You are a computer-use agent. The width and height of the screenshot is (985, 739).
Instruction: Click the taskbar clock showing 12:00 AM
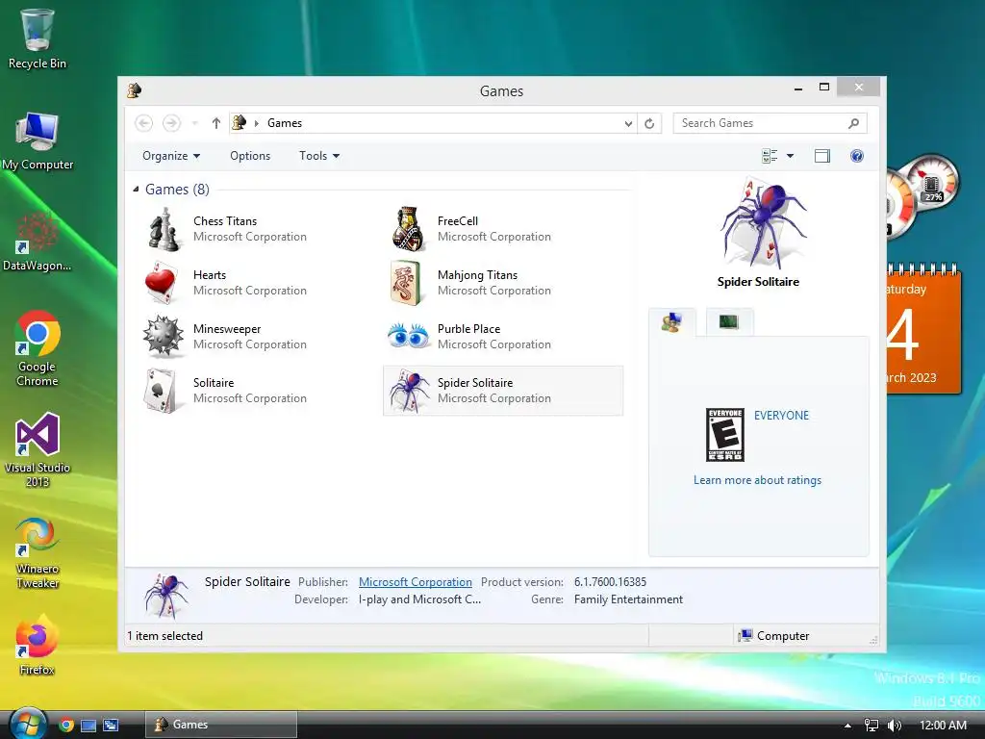coord(943,726)
